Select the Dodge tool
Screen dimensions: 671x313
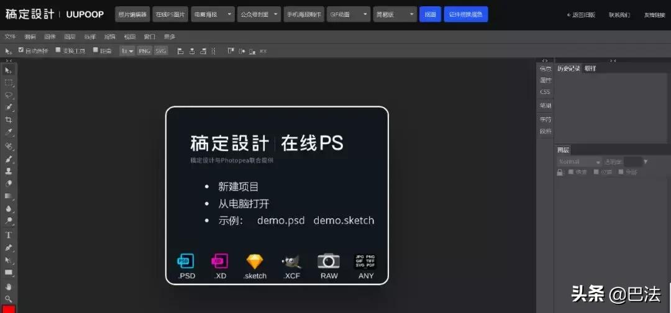[9, 221]
